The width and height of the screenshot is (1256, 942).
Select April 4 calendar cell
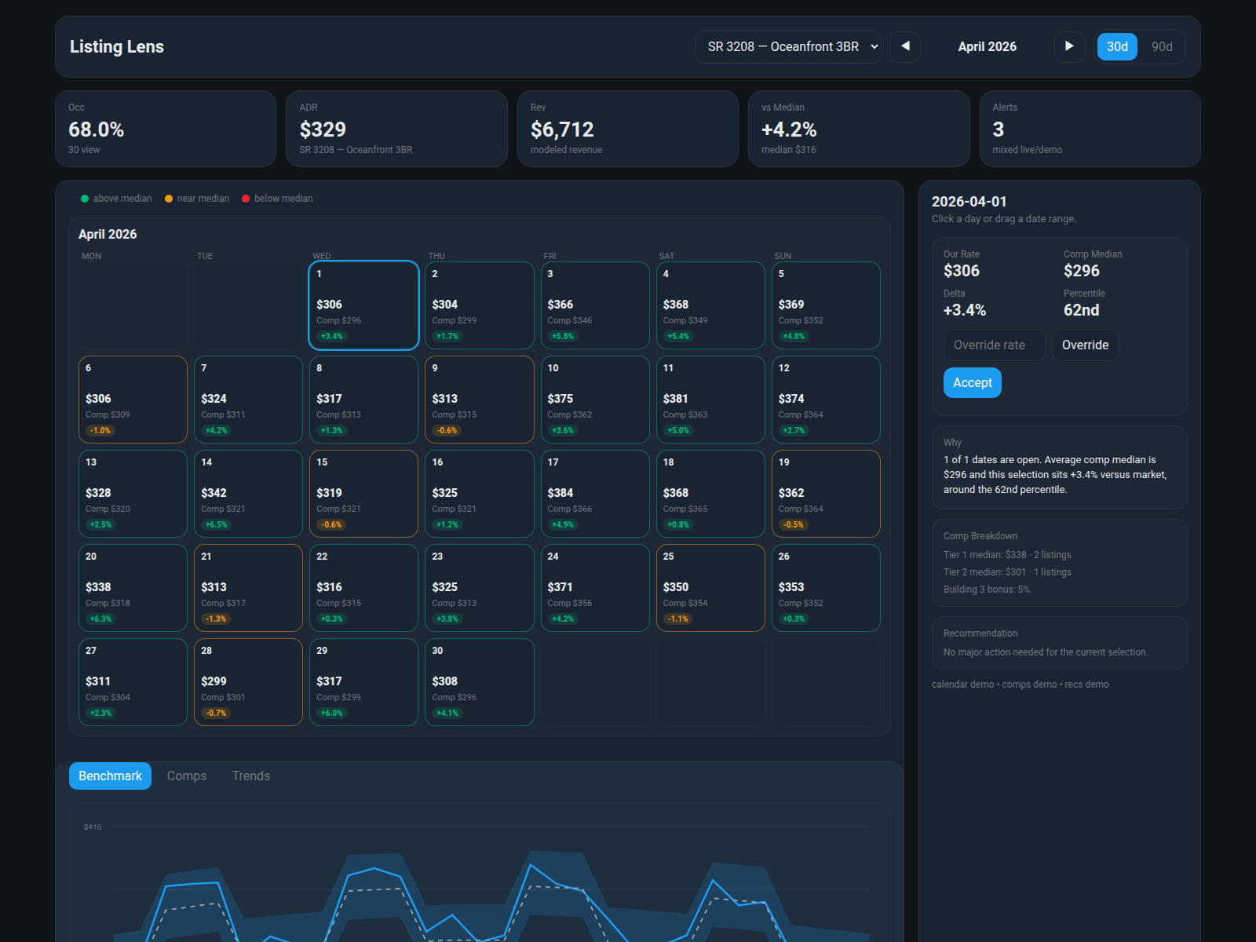point(710,305)
